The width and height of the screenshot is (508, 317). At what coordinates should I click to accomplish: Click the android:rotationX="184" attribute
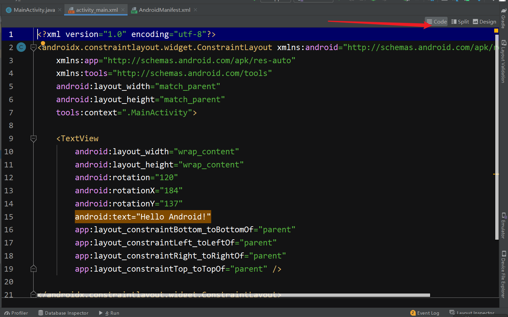pos(129,191)
